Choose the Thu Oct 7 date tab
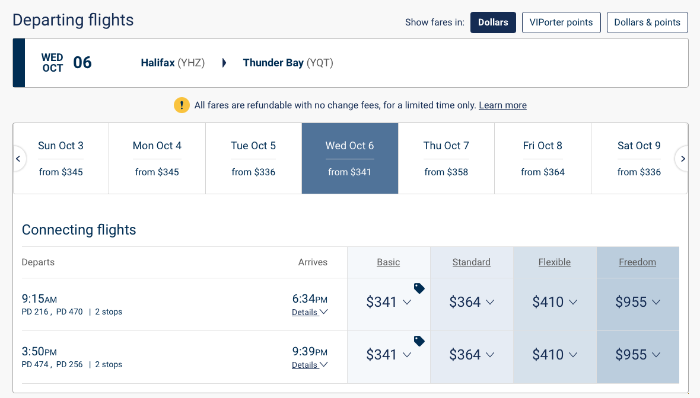 446,158
